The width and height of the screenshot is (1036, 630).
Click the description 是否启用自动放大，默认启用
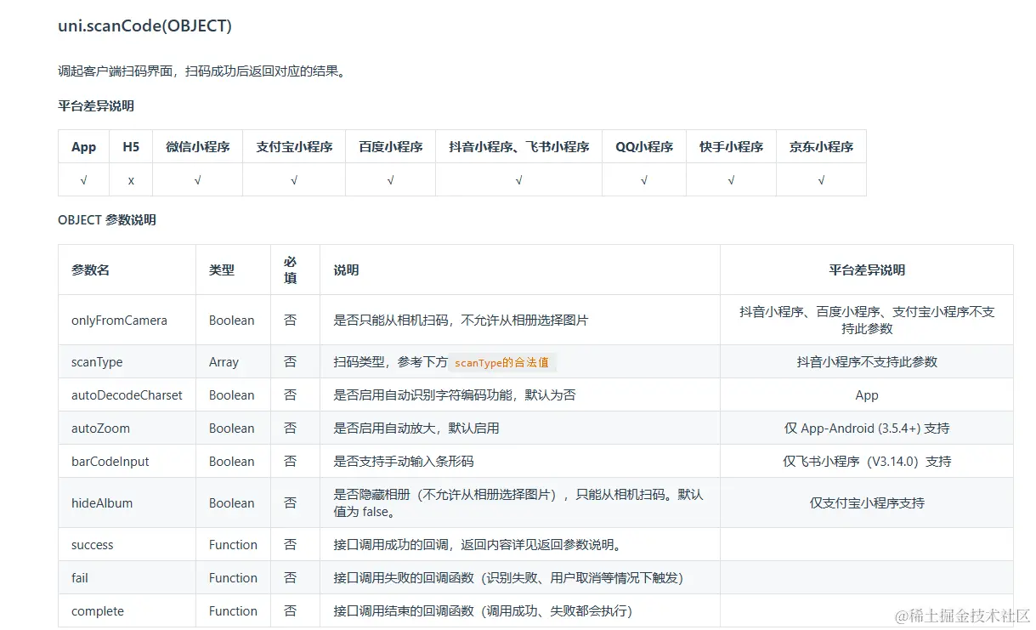(x=416, y=429)
